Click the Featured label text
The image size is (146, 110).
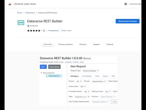[34, 26]
